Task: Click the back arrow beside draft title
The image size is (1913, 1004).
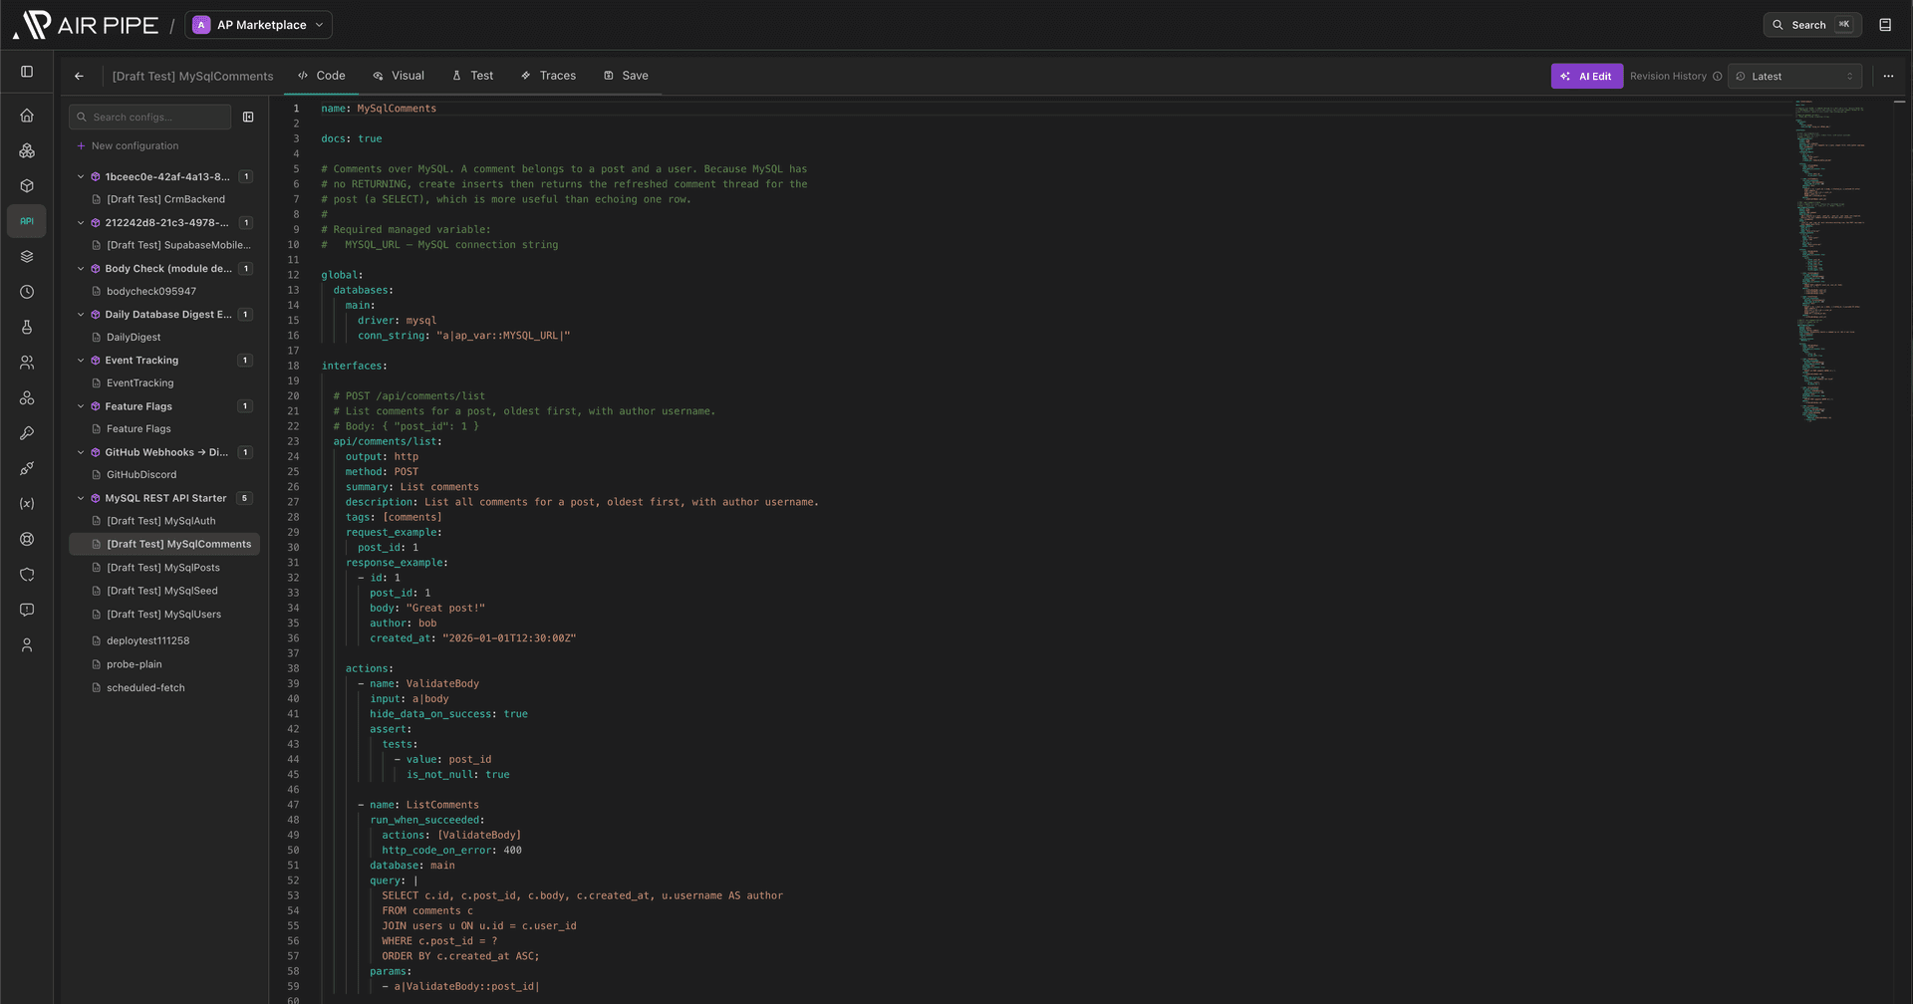Action: [x=79, y=76]
